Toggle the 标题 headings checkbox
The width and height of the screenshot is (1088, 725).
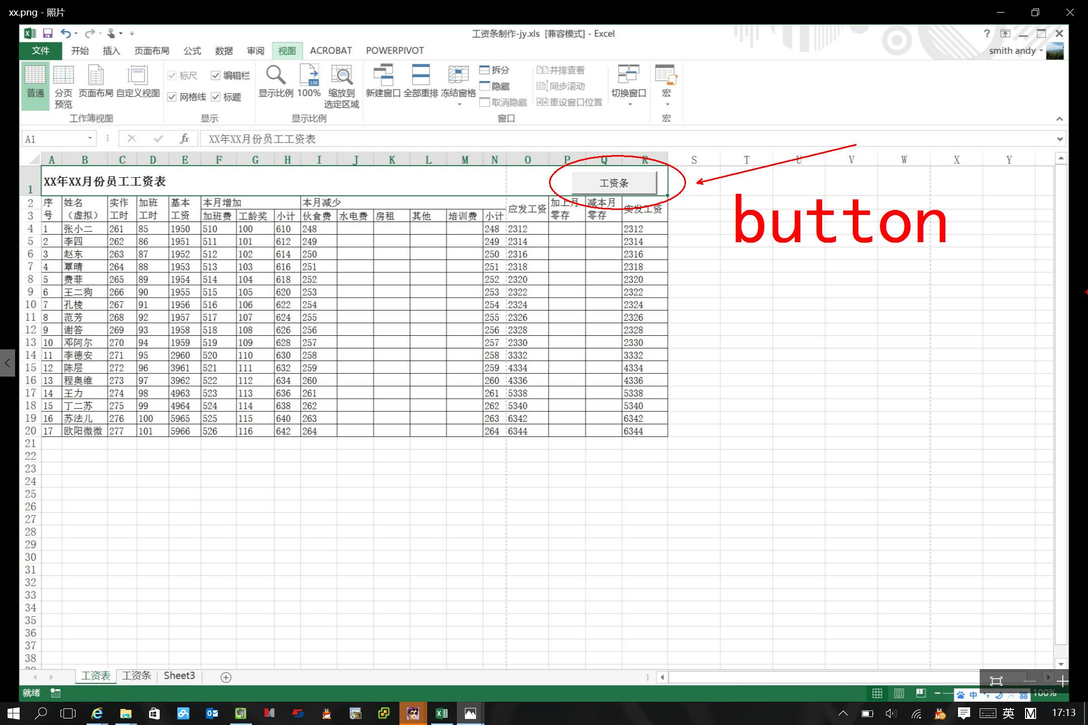click(x=216, y=97)
